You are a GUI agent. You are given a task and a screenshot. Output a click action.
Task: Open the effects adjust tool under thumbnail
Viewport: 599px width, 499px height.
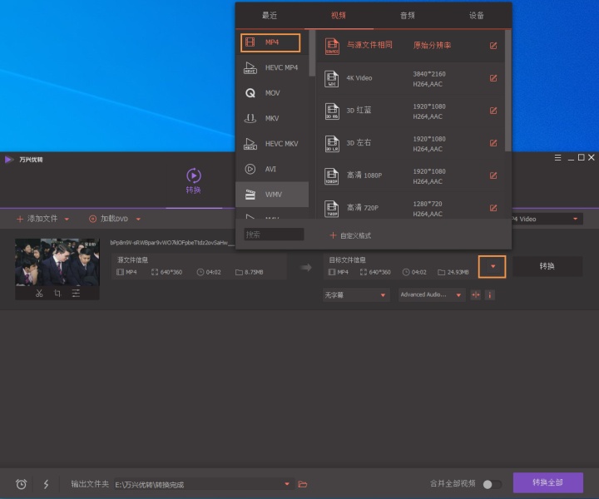pos(76,294)
